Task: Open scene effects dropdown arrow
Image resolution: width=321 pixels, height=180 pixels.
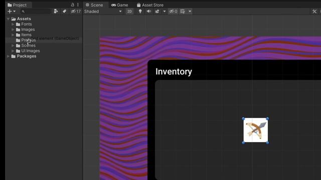Action: click(x=164, y=11)
